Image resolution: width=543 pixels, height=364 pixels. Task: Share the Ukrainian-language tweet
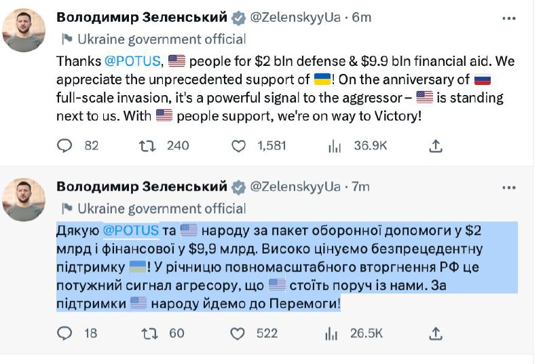(x=436, y=333)
